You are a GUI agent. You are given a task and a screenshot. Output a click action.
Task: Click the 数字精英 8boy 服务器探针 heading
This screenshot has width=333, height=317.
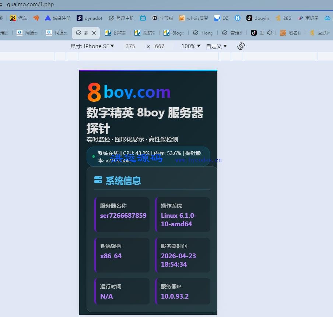click(x=145, y=120)
